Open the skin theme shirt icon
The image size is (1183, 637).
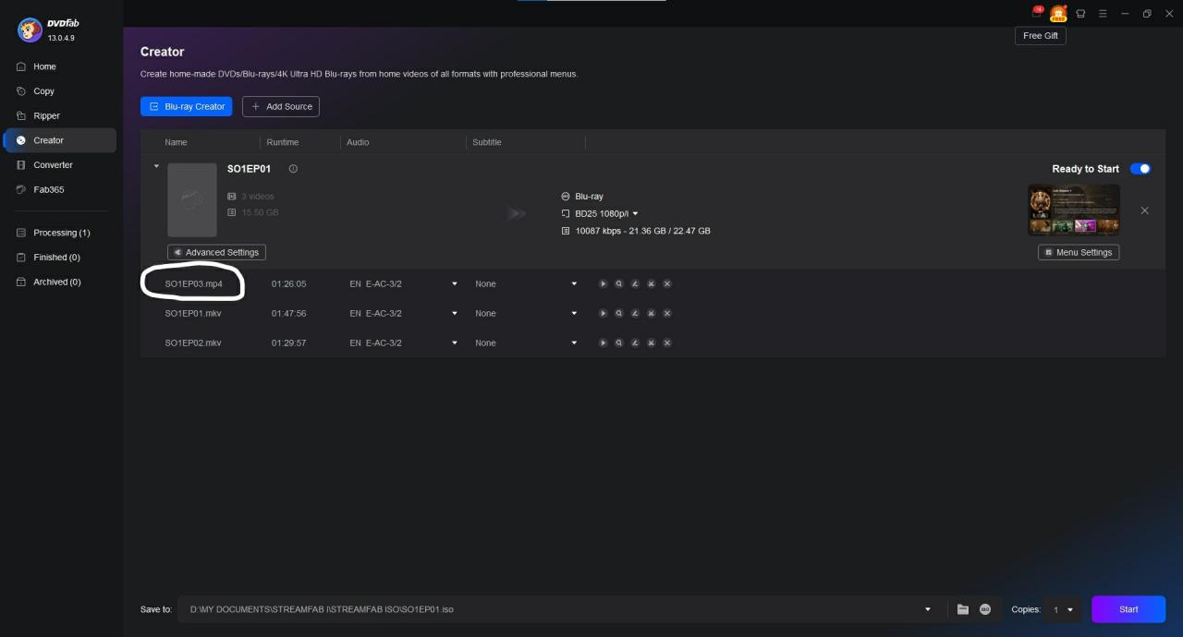click(1080, 14)
